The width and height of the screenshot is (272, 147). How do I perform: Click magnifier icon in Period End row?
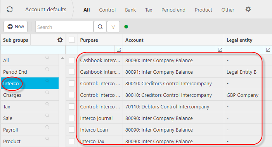(x=47, y=69)
